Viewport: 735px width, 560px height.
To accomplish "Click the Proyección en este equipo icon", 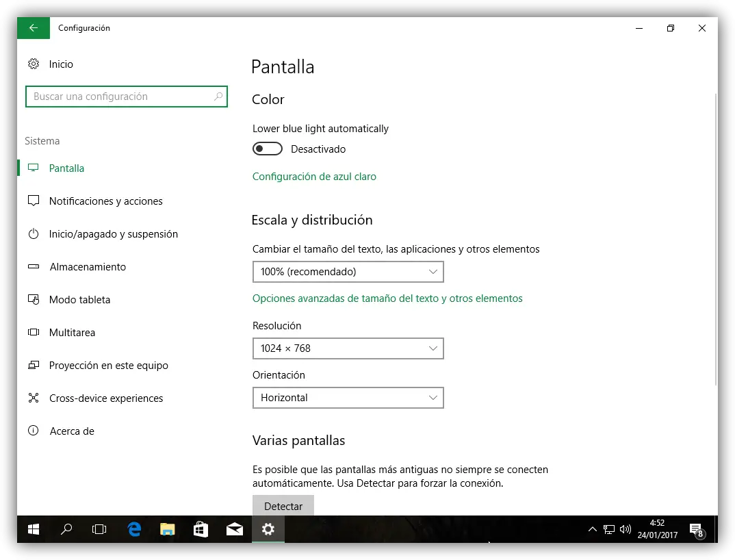I will 34,365.
